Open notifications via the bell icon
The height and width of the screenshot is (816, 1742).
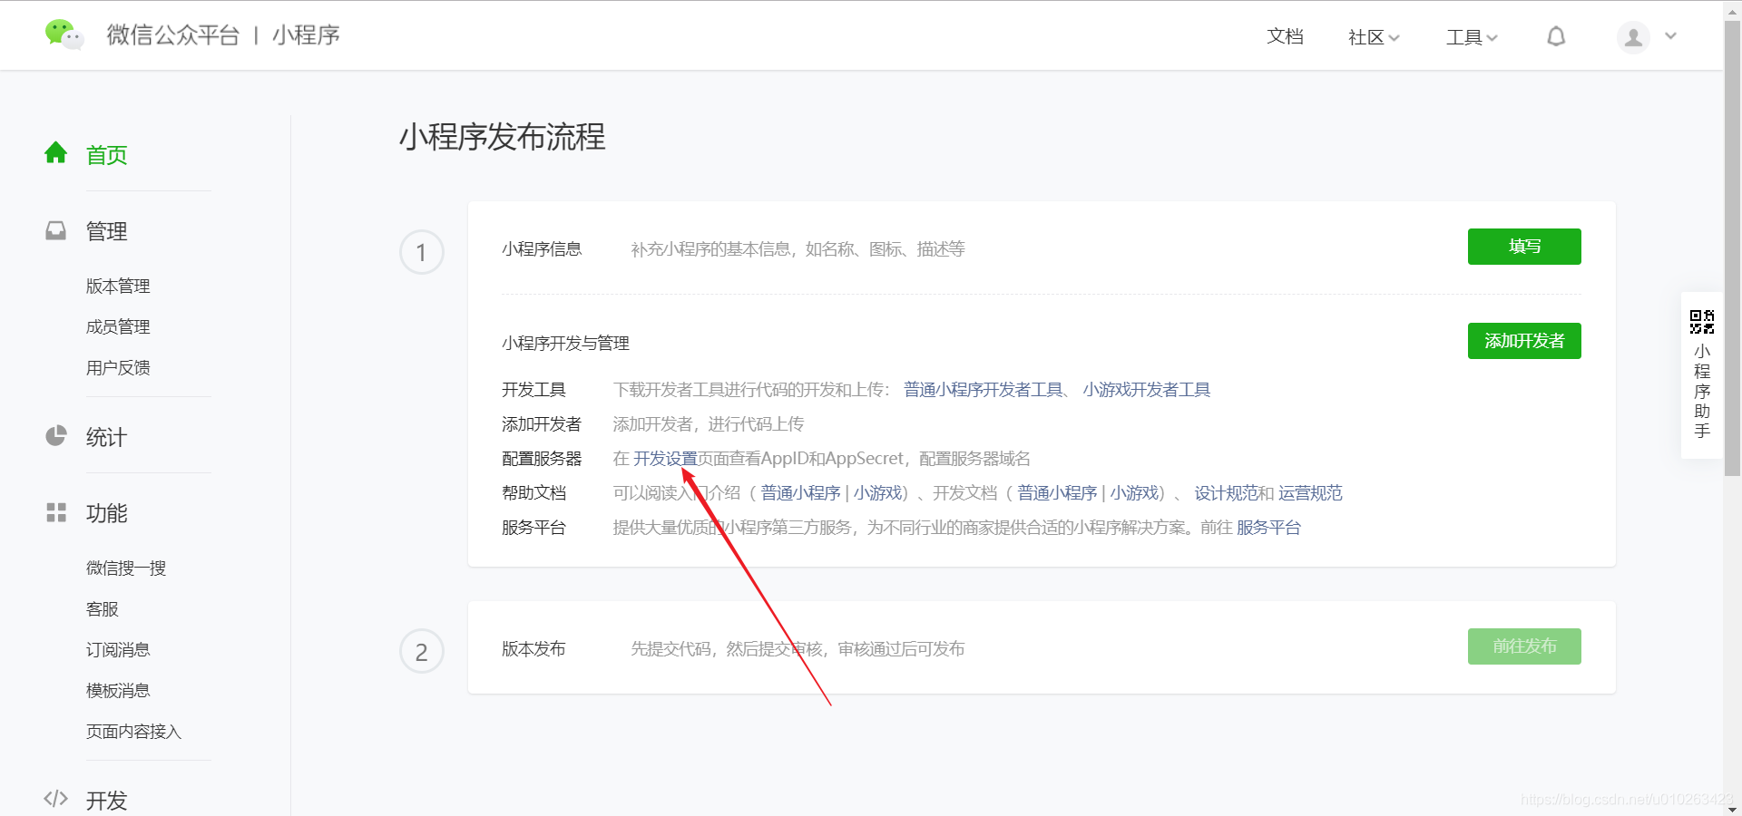point(1555,36)
